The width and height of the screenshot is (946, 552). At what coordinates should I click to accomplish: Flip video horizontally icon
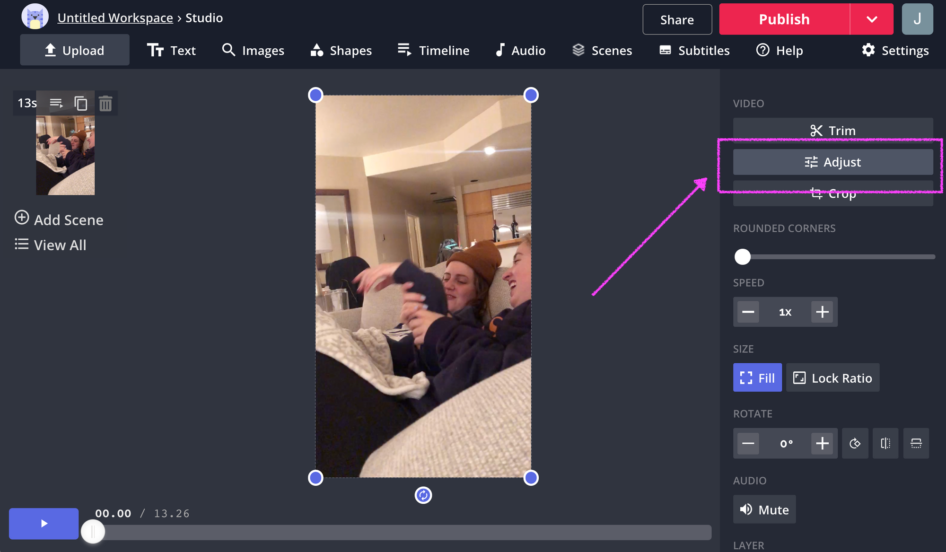coord(885,443)
